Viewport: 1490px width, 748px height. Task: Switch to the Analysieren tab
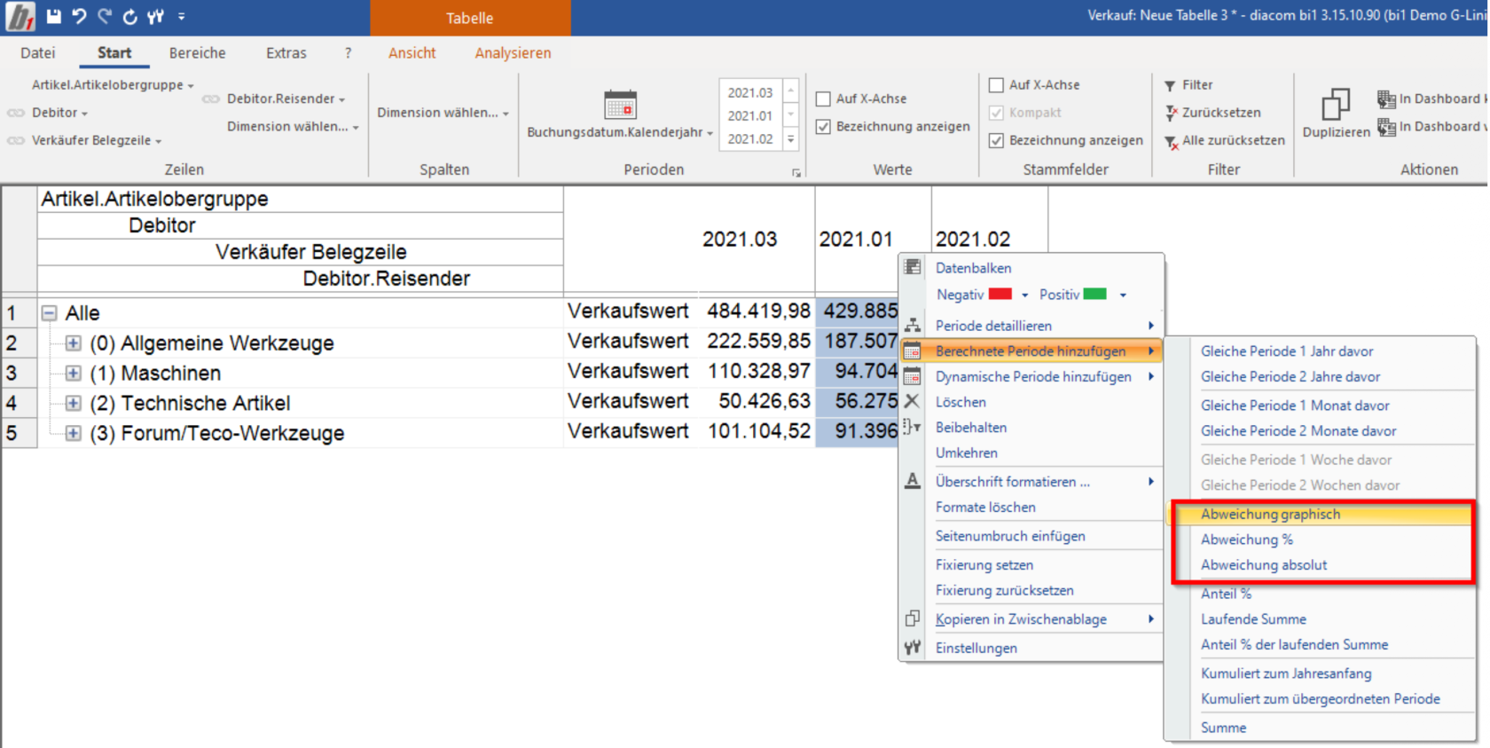(x=513, y=53)
